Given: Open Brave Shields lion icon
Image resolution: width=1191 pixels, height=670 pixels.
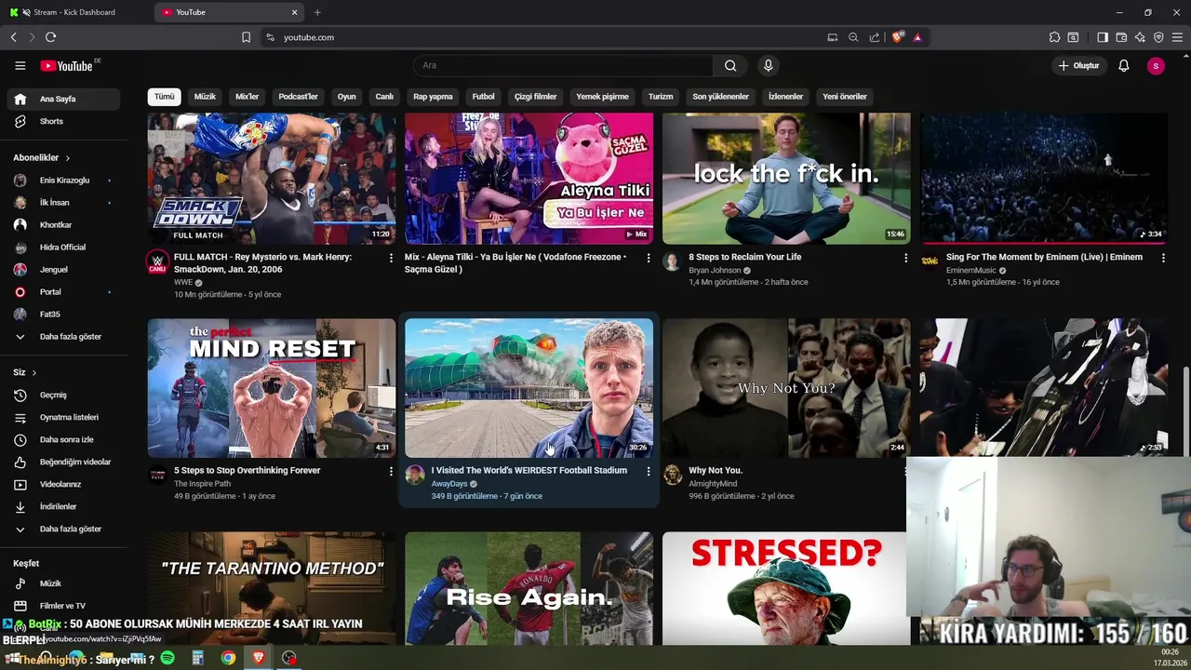Looking at the screenshot, I should (x=897, y=37).
